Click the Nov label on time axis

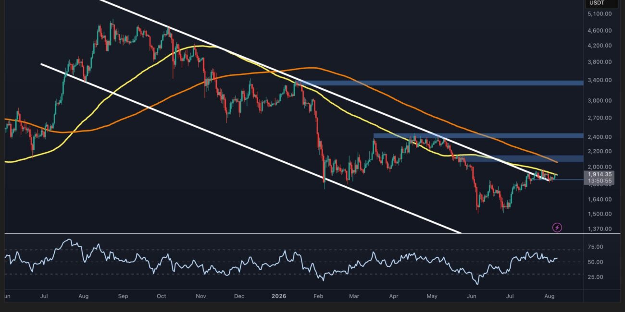click(x=201, y=296)
